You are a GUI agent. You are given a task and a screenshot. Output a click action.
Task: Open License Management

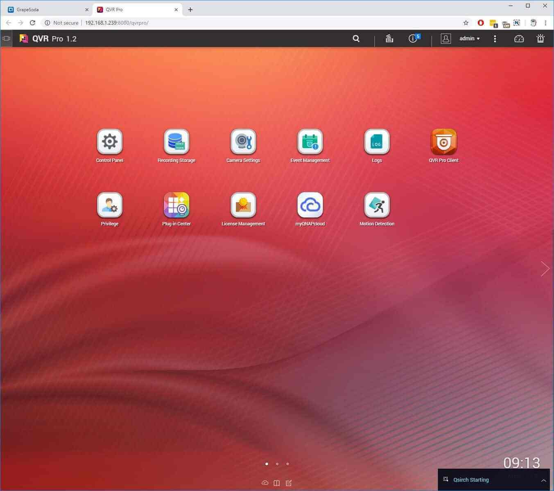click(243, 205)
